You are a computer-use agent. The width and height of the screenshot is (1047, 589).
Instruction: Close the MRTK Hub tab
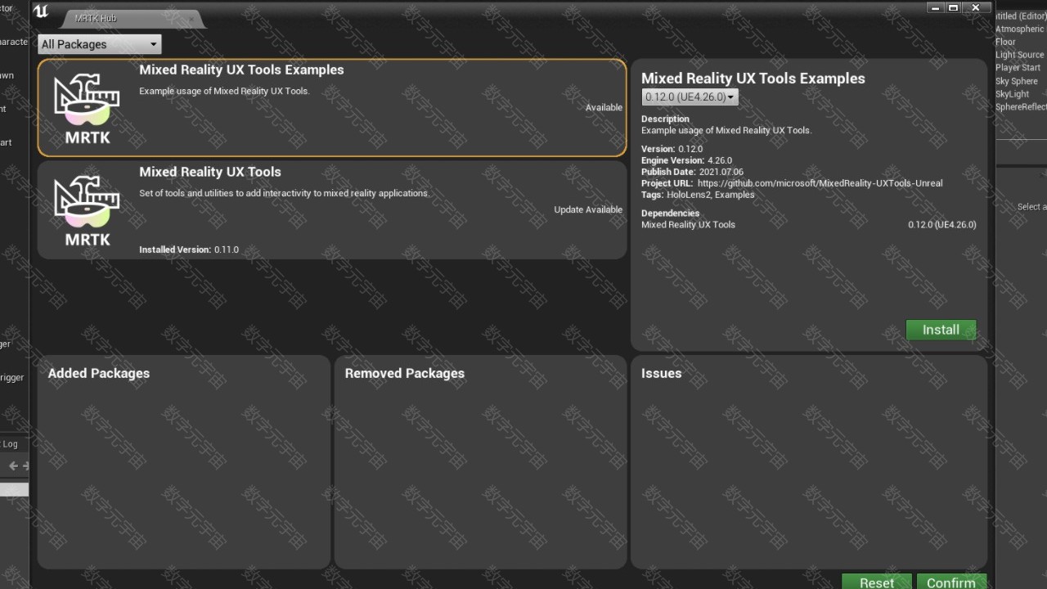pyautogui.click(x=190, y=19)
